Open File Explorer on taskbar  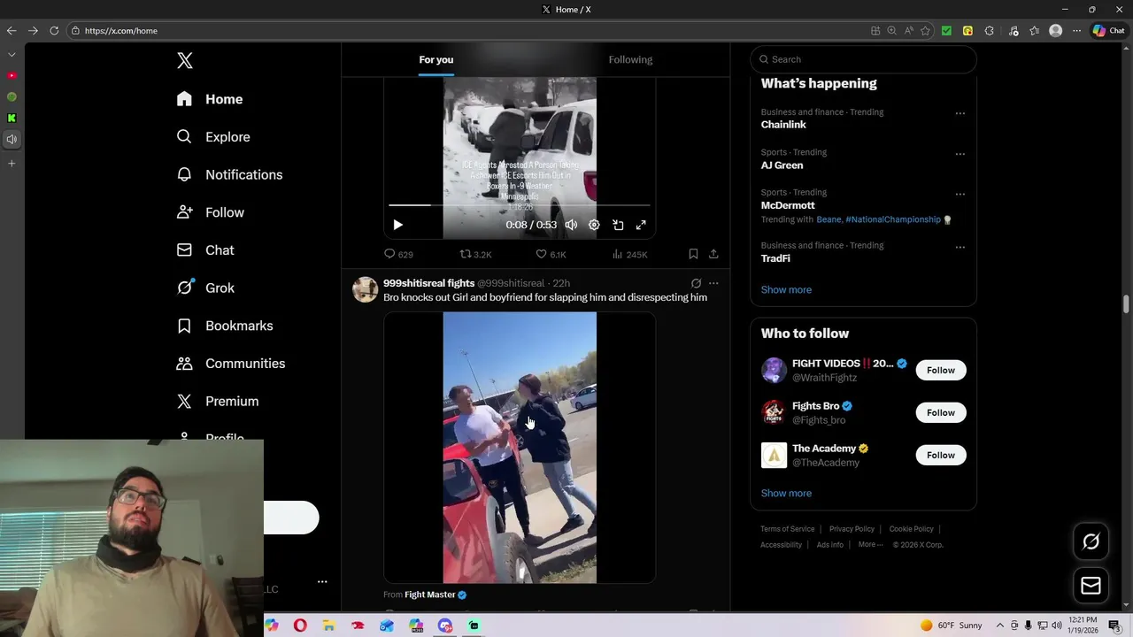328,625
